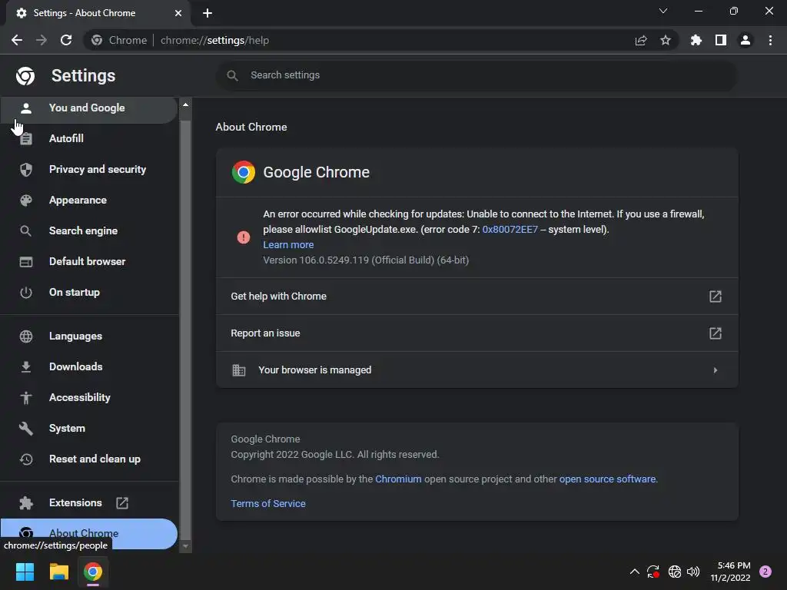Click the Learn more link
Screen dimensions: 787x590
288,245
